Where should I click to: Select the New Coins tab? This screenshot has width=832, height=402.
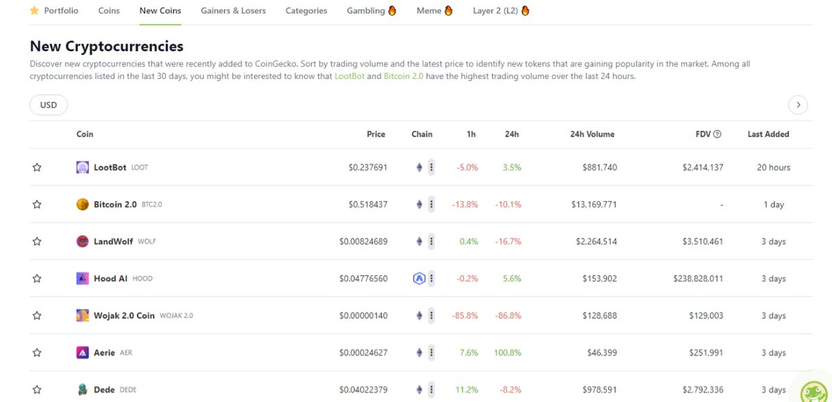(x=160, y=10)
